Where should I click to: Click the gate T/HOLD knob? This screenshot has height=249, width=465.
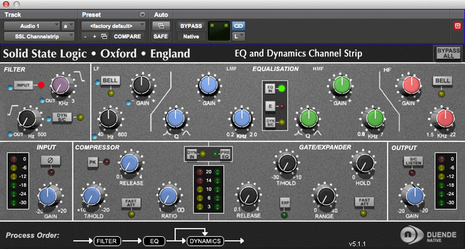pyautogui.click(x=287, y=163)
